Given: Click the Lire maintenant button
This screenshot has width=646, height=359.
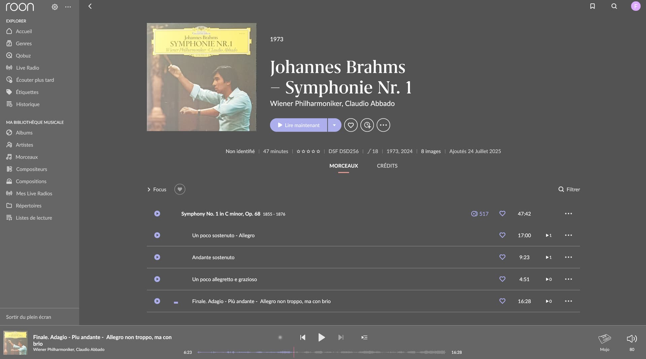Looking at the screenshot, I should [298, 125].
